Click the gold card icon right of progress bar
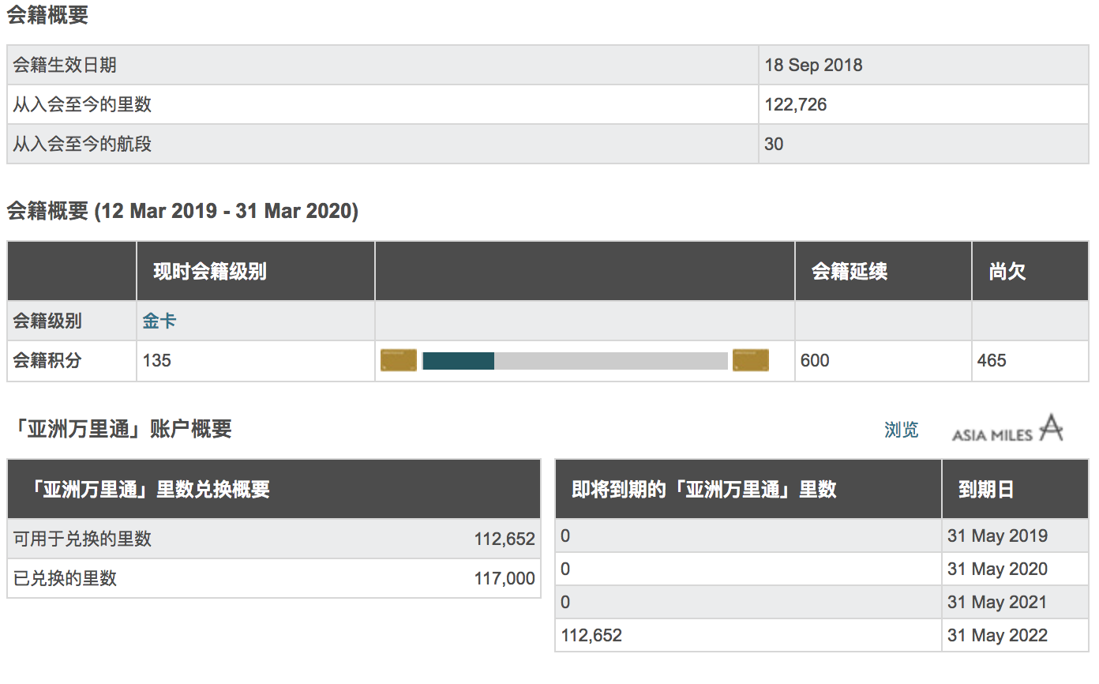The width and height of the screenshot is (1099, 684). (x=751, y=361)
